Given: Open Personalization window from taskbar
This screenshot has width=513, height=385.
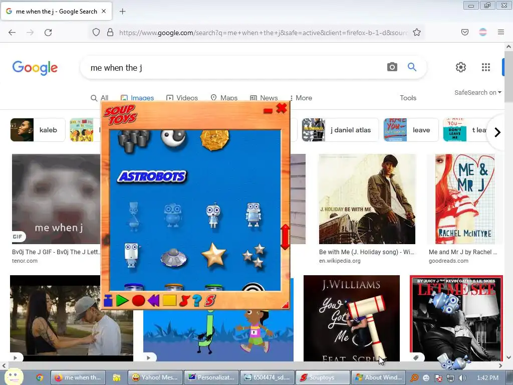Looking at the screenshot, I should click(211, 377).
